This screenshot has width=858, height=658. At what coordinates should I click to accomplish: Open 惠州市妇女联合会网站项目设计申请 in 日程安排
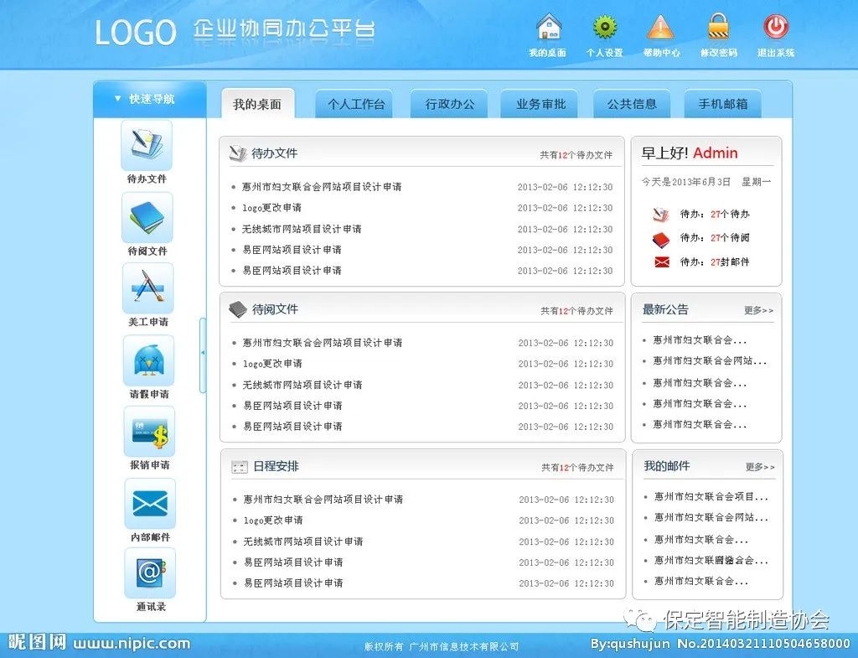(323, 500)
